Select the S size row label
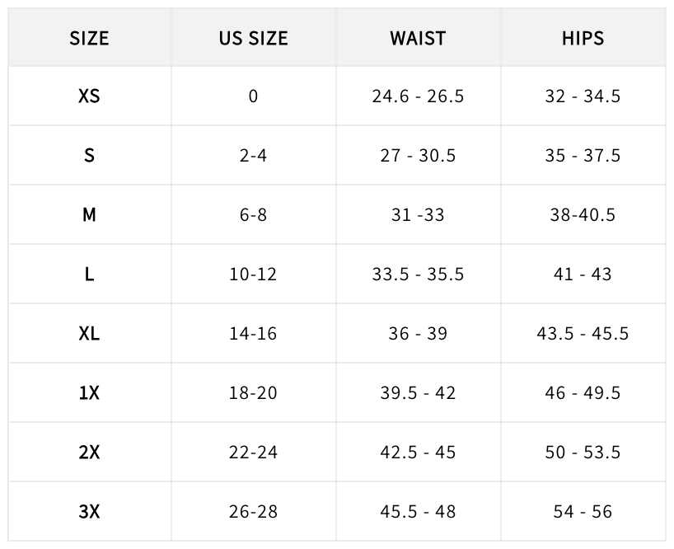The height and width of the screenshot is (549, 674). coord(89,156)
